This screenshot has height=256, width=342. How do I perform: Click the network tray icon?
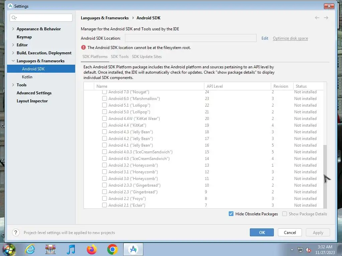(x=300, y=250)
